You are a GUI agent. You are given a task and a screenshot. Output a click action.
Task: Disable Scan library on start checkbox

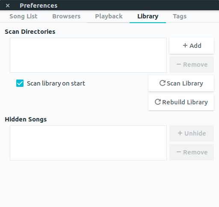tap(20, 83)
